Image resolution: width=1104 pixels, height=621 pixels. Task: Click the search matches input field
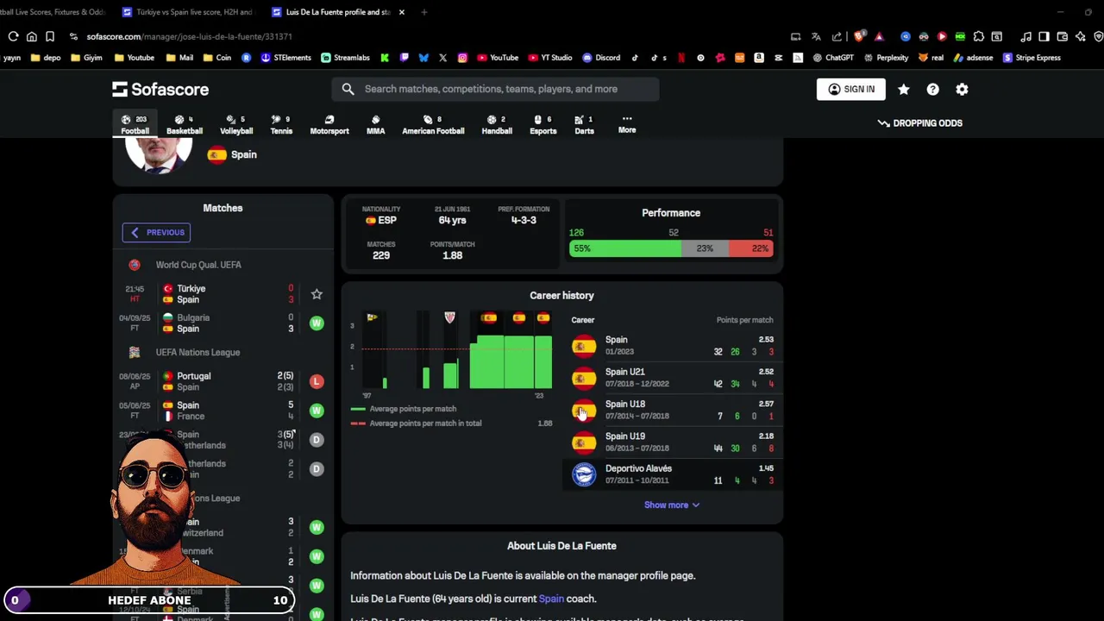pyautogui.click(x=495, y=89)
